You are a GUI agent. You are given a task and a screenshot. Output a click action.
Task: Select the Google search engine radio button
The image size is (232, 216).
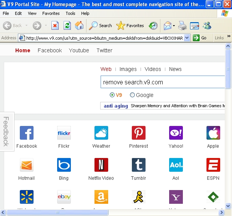tap(132, 95)
